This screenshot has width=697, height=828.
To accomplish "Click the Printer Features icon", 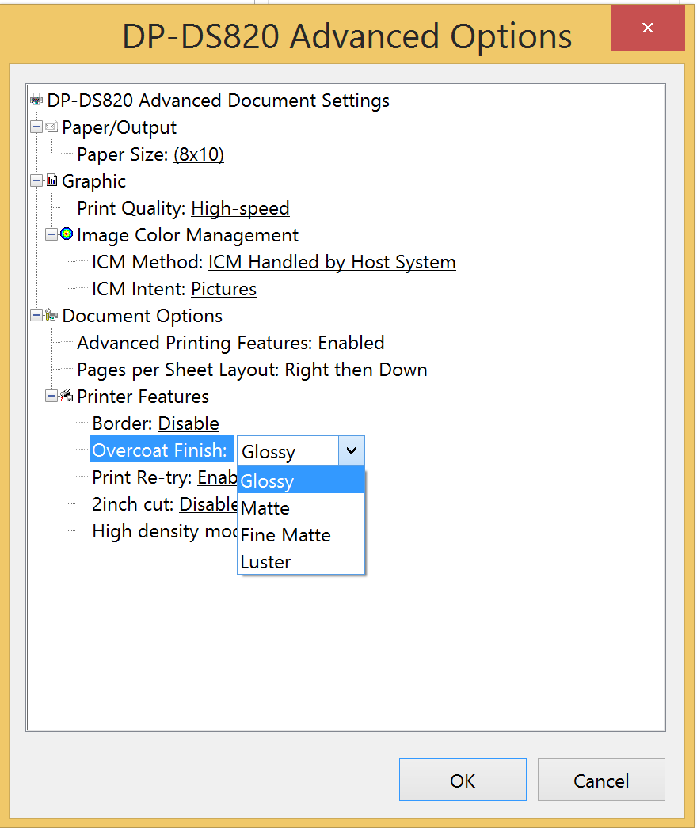I will pyautogui.click(x=67, y=395).
